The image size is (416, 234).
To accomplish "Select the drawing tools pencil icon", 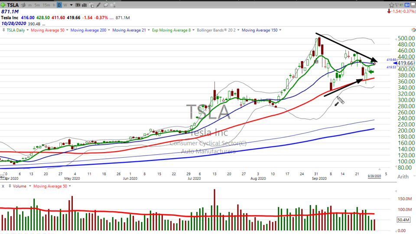I will [98, 5].
